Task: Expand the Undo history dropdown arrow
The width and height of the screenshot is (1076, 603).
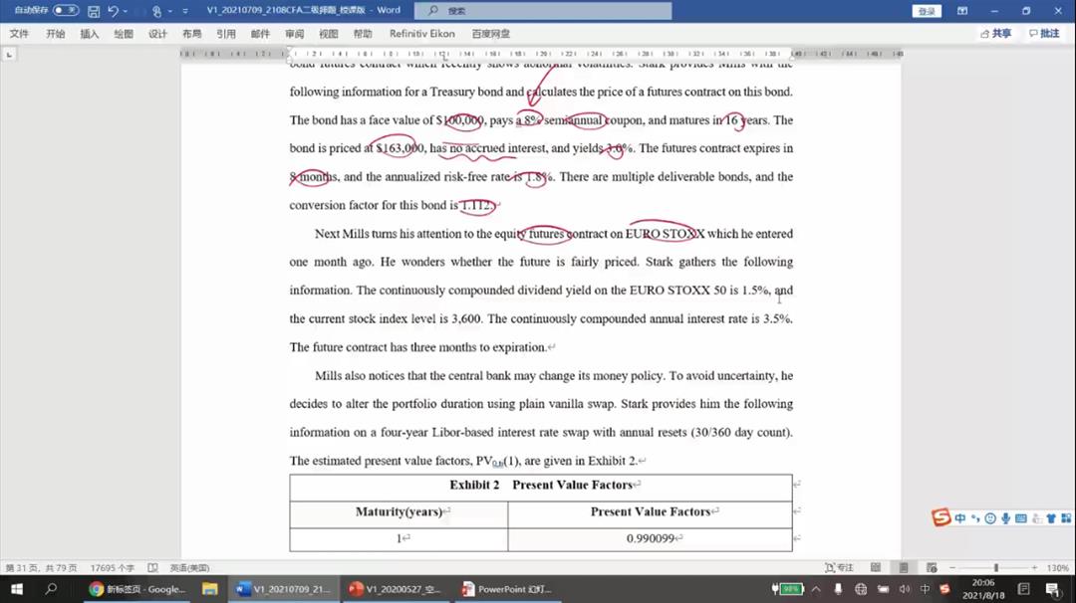Action: click(127, 12)
